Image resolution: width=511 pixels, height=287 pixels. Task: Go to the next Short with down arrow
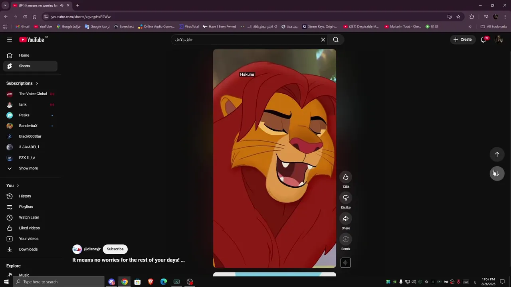point(497,173)
